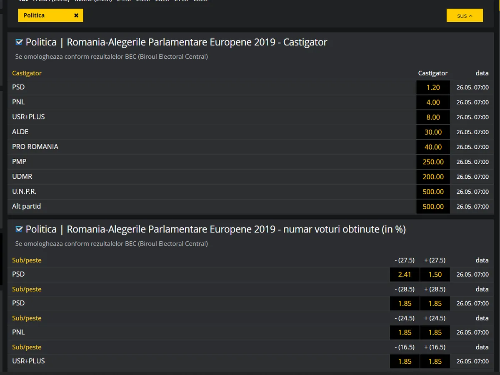
Task: Choose USR+PLUS under 16.5 odds 1.85
Action: click(405, 362)
